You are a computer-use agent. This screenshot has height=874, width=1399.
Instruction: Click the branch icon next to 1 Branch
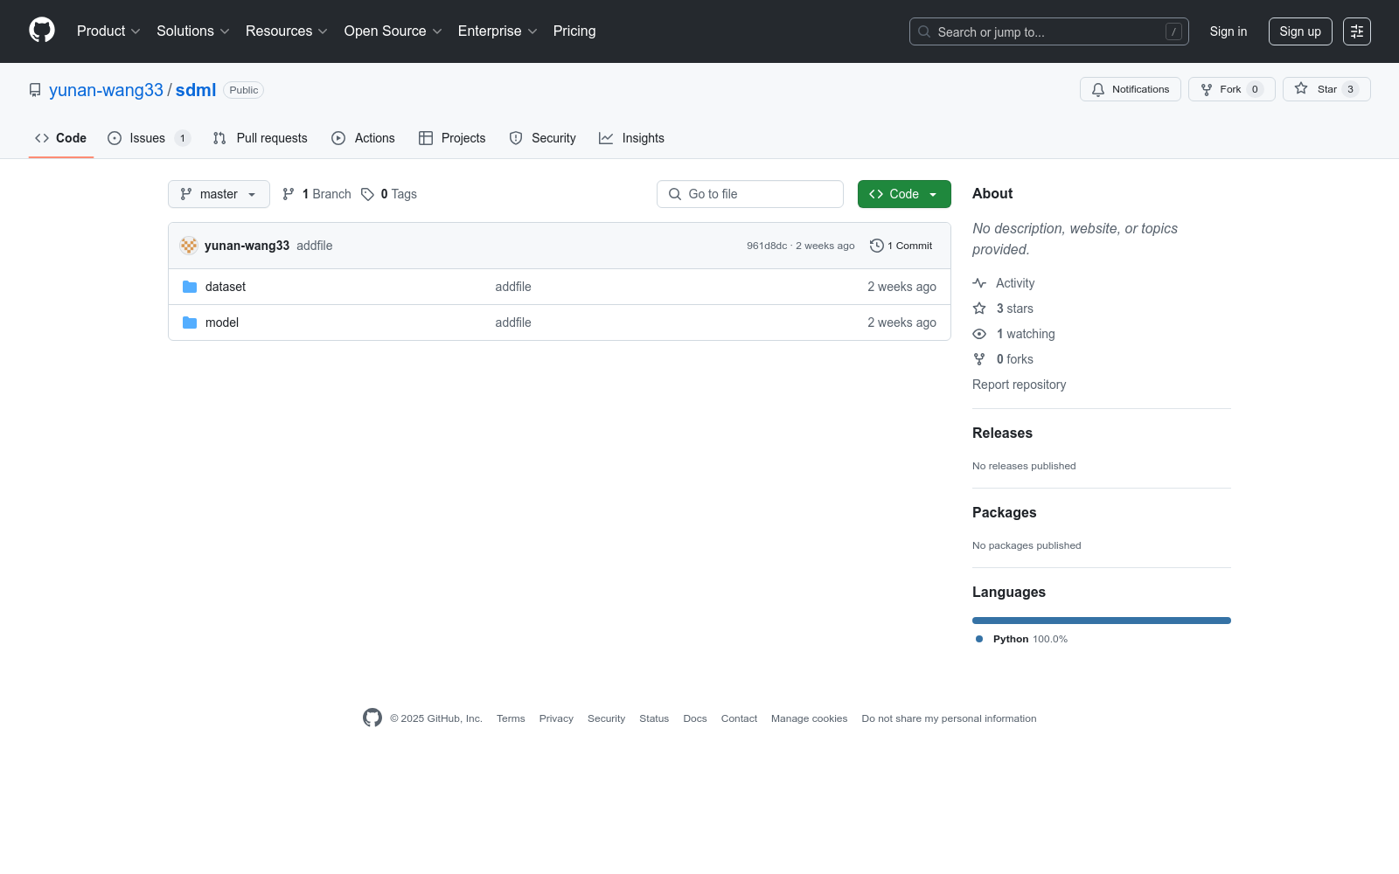(289, 194)
